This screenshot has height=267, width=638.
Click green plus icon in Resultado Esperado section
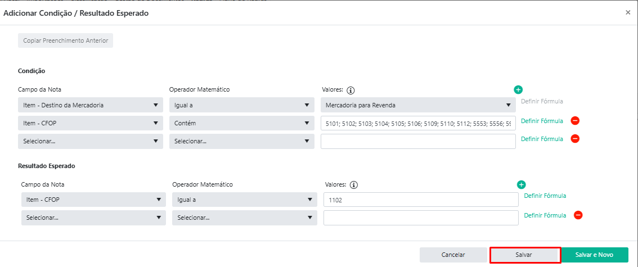(x=521, y=184)
